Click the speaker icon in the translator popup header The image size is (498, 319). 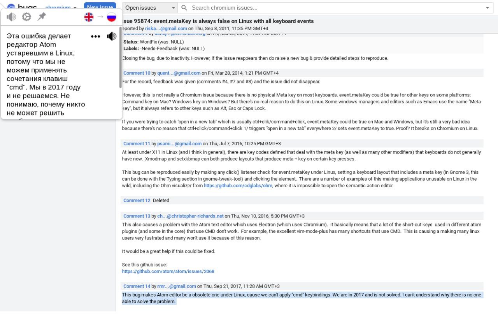pos(11,17)
